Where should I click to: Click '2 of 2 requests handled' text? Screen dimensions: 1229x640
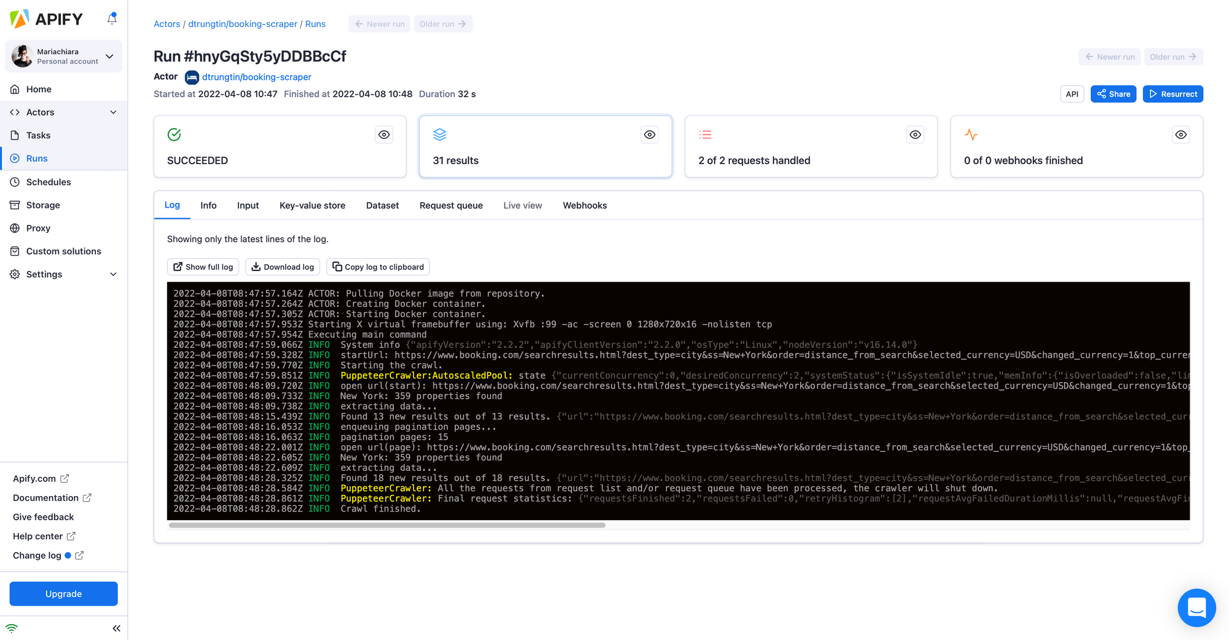coord(754,160)
